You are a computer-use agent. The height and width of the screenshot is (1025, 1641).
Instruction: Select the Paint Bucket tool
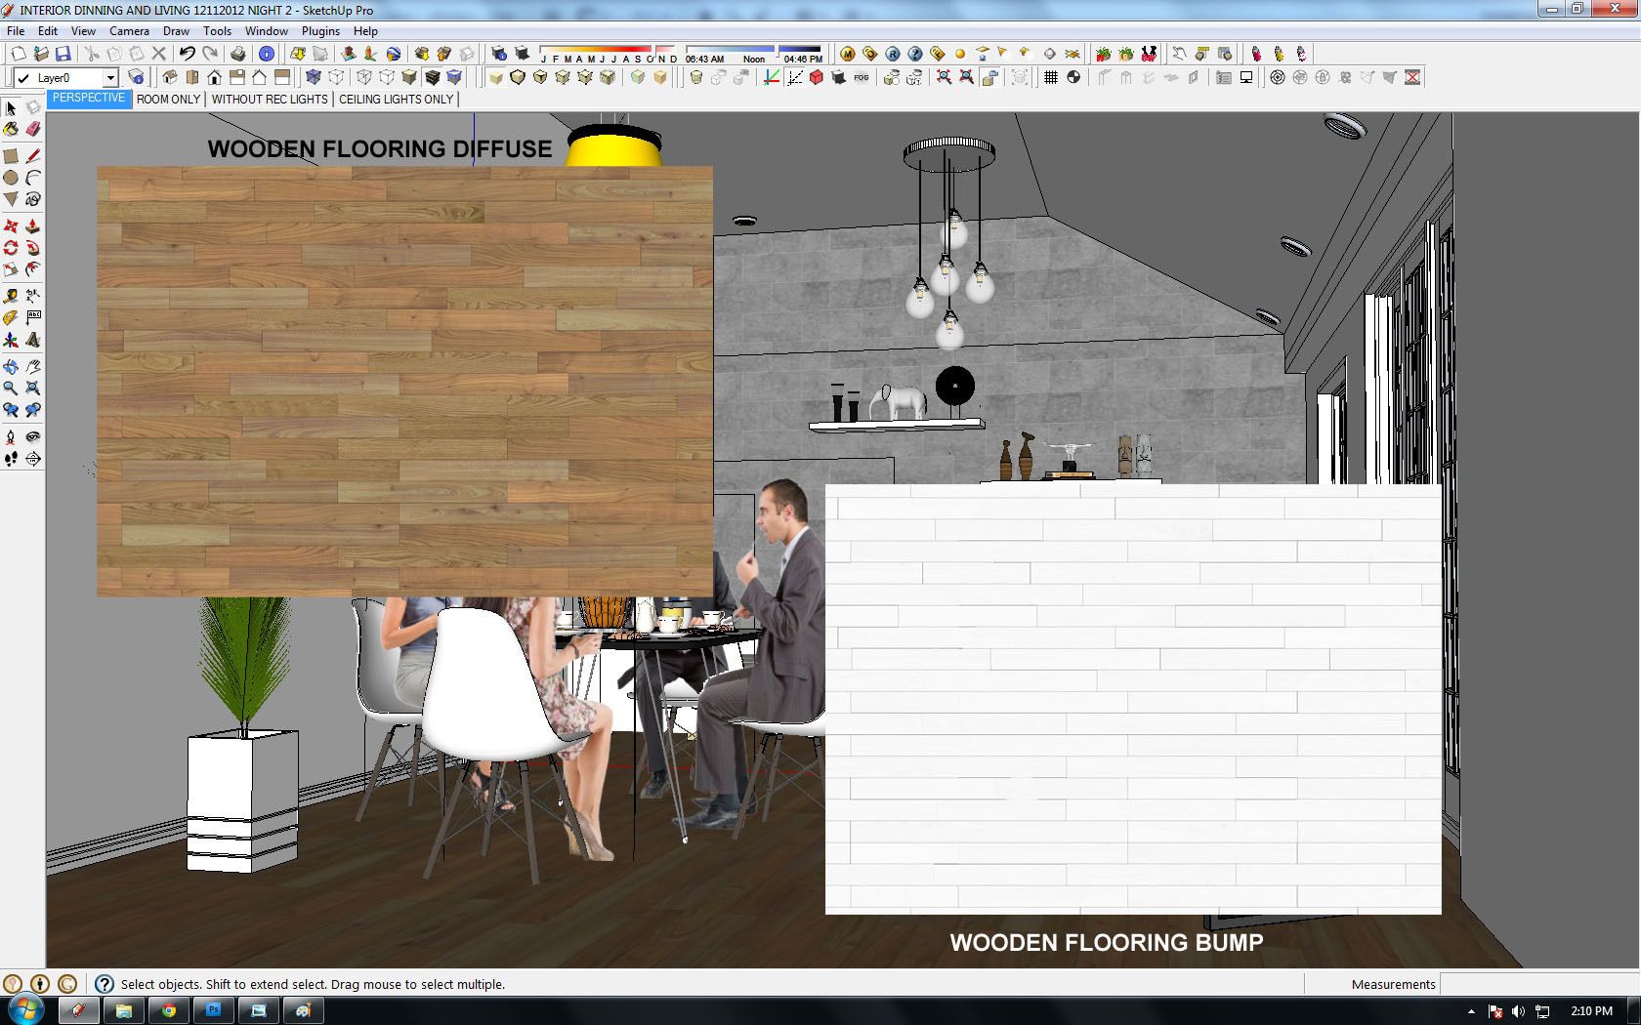11,129
